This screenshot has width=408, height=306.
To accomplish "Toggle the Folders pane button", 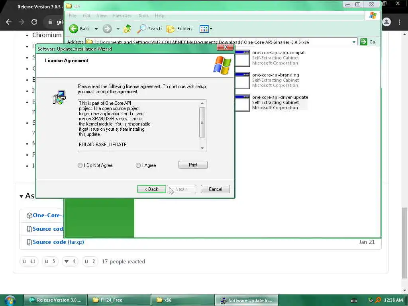I will [x=180, y=29].
